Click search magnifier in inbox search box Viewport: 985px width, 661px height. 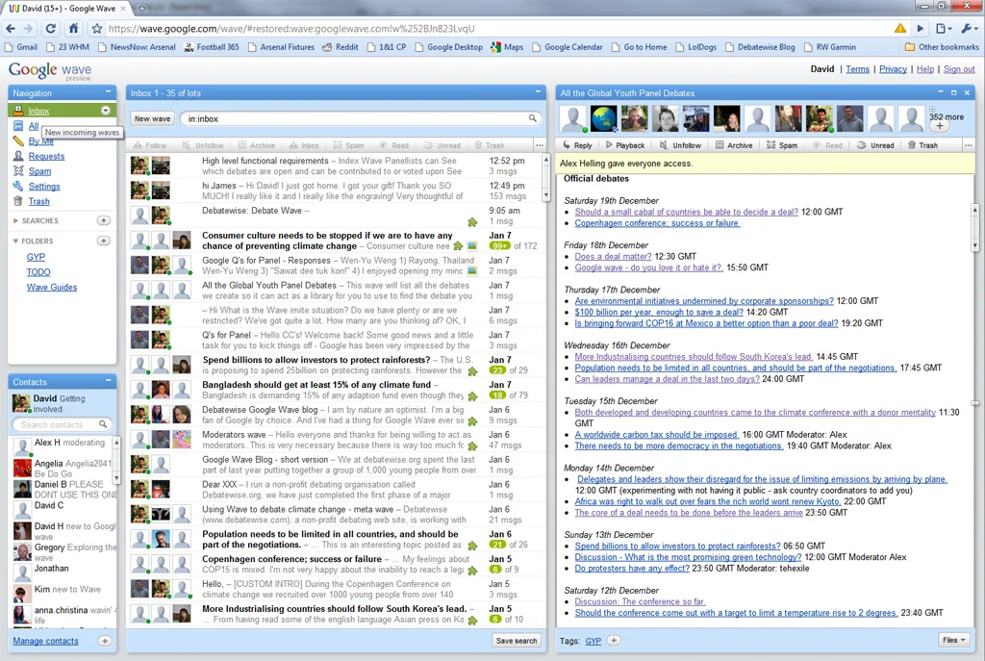pyautogui.click(x=532, y=118)
